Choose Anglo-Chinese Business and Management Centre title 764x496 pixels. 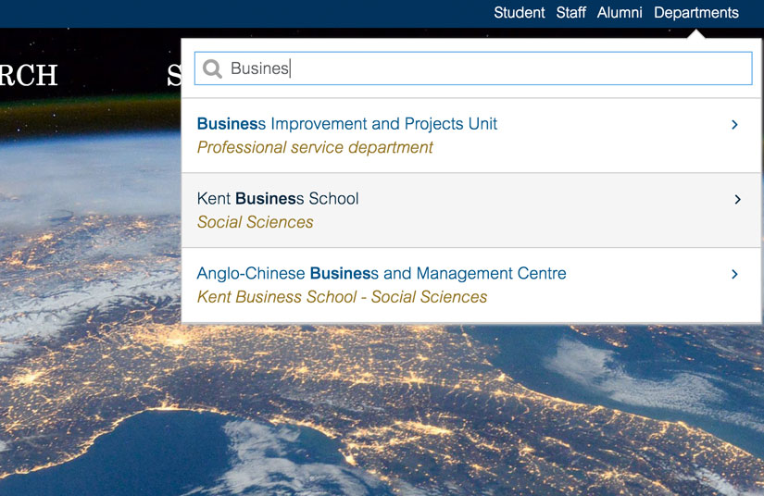coord(382,274)
